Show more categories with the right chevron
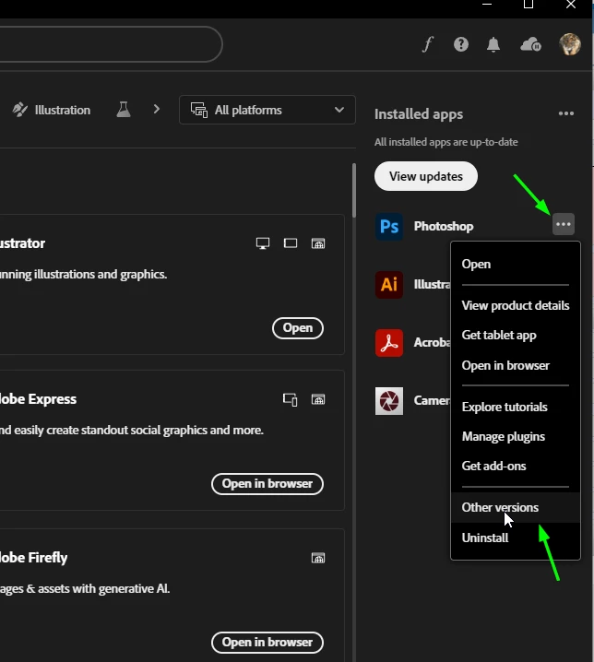594x662 pixels. pyautogui.click(x=157, y=110)
